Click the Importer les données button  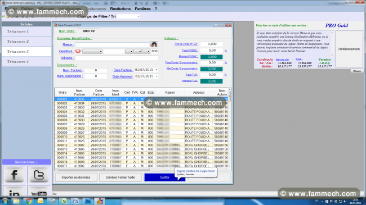click(x=76, y=177)
